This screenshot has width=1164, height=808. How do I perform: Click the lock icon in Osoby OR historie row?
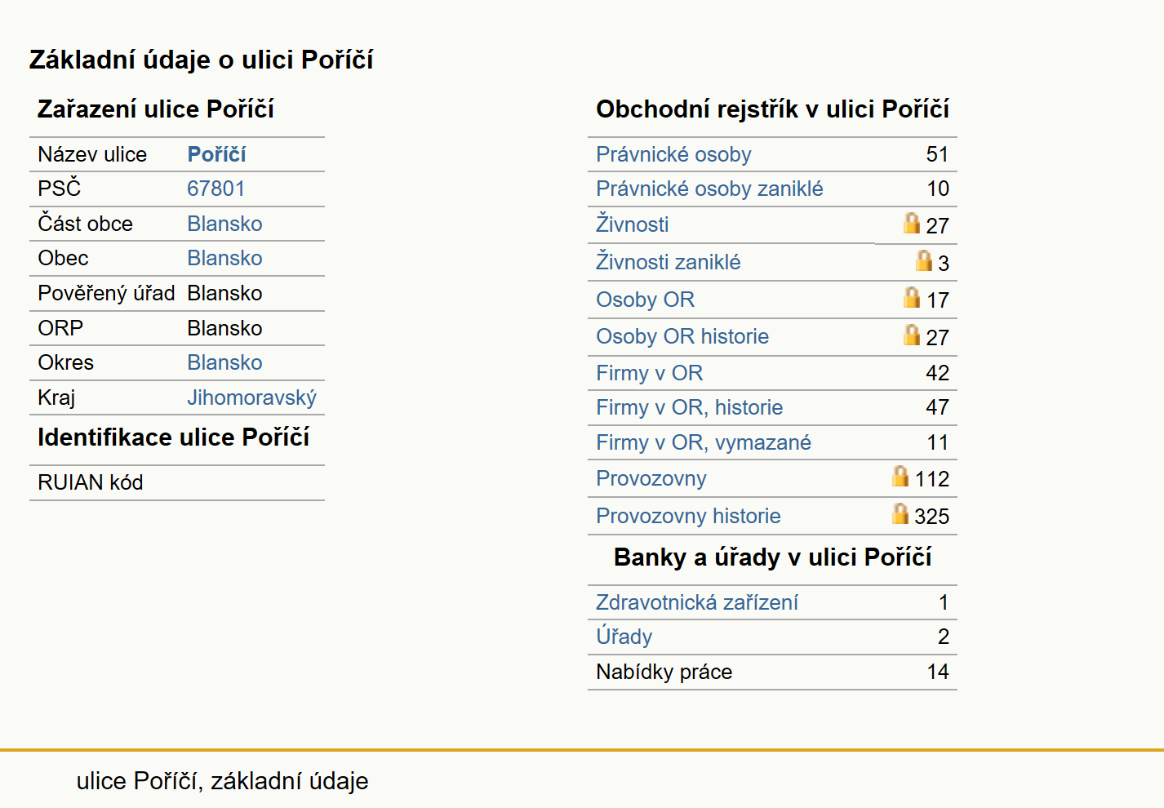[x=912, y=335]
